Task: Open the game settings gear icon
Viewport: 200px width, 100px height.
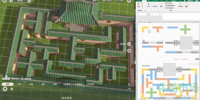Action: click(x=4, y=1)
